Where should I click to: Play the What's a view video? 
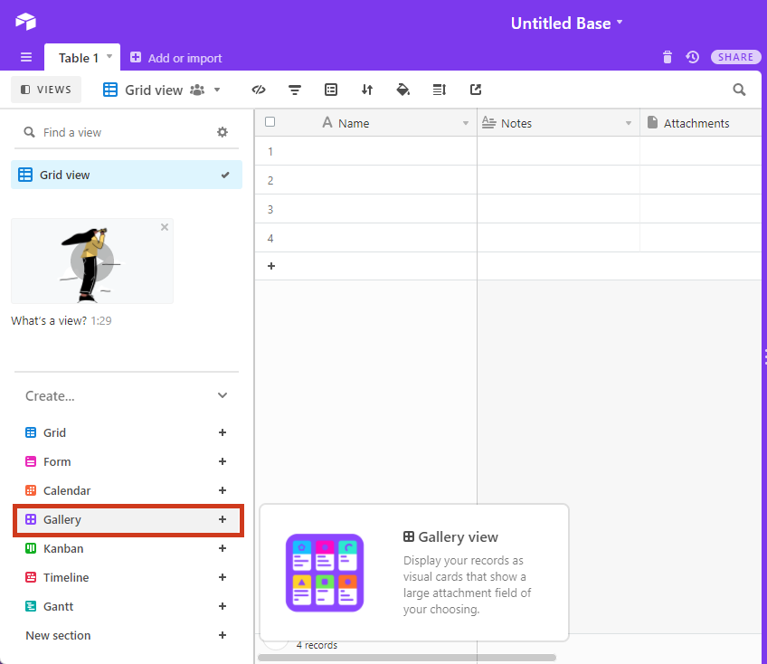pos(92,261)
